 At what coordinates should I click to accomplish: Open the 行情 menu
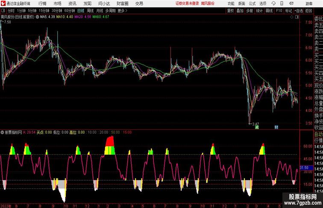point(42,3)
